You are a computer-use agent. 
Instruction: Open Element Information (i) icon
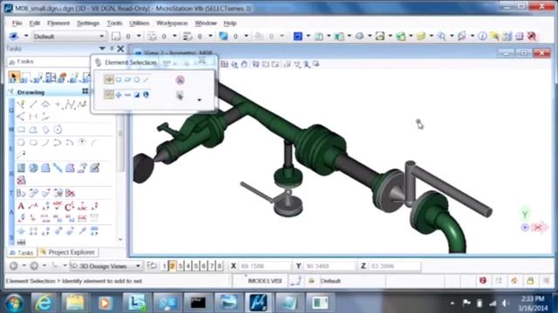click(482, 37)
